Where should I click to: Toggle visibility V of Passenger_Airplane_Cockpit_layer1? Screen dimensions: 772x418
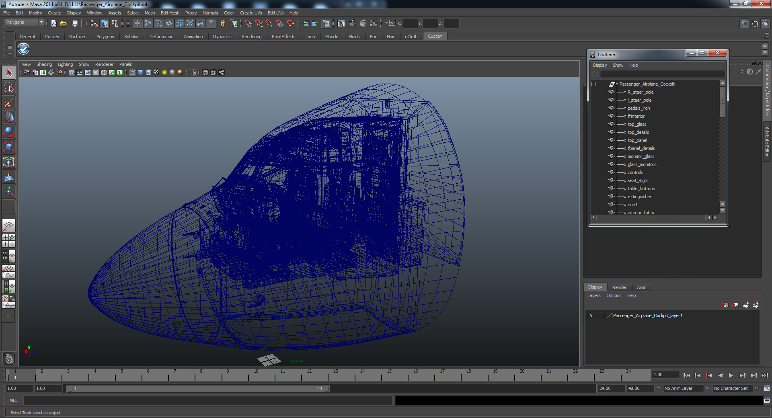click(591, 316)
